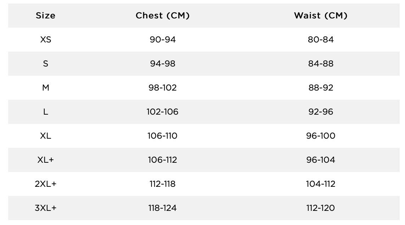
Task: Click waist value 96-100
Action: click(321, 136)
